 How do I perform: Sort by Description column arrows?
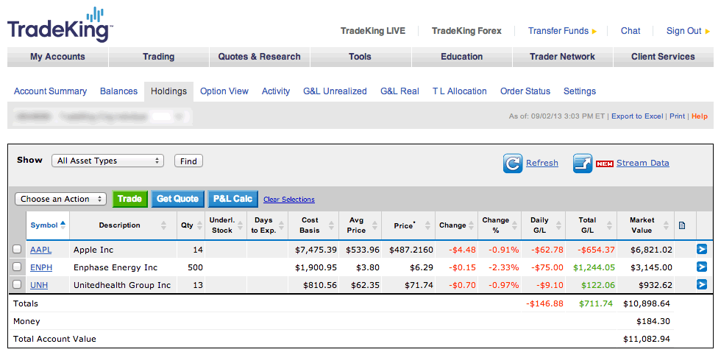pyautogui.click(x=163, y=225)
